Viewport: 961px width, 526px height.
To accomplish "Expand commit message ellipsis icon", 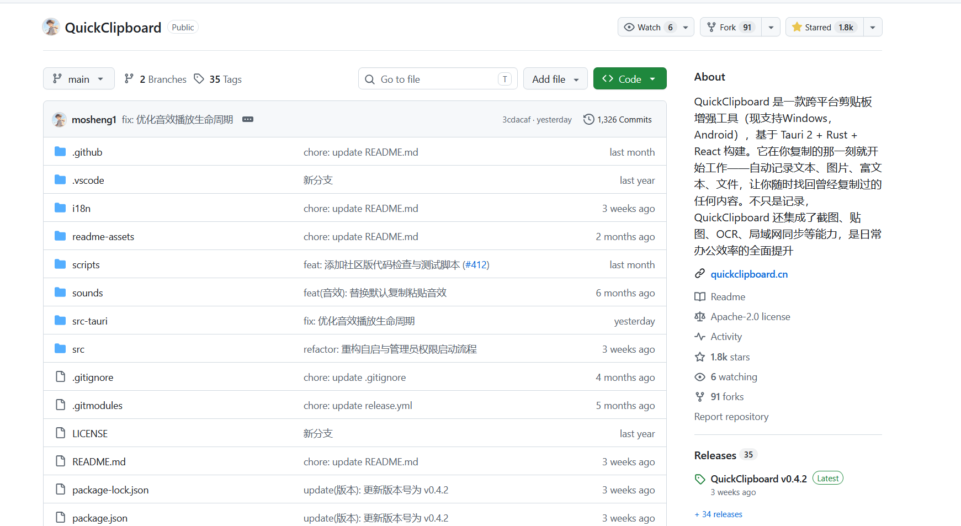I will point(248,119).
